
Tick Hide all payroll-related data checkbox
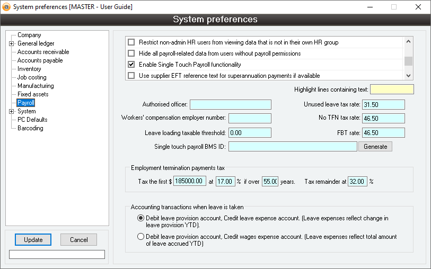click(x=131, y=53)
